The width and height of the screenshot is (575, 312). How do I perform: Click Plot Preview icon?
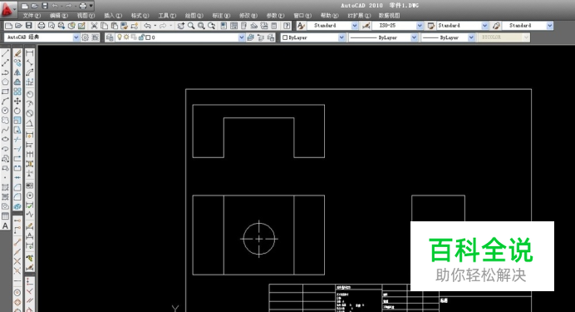(x=52, y=26)
